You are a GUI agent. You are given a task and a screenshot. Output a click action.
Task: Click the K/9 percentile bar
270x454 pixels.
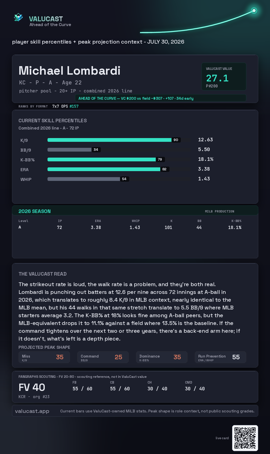(118, 140)
